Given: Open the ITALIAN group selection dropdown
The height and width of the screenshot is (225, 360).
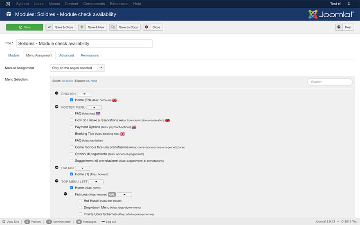Looking at the screenshot, I should (x=82, y=168).
